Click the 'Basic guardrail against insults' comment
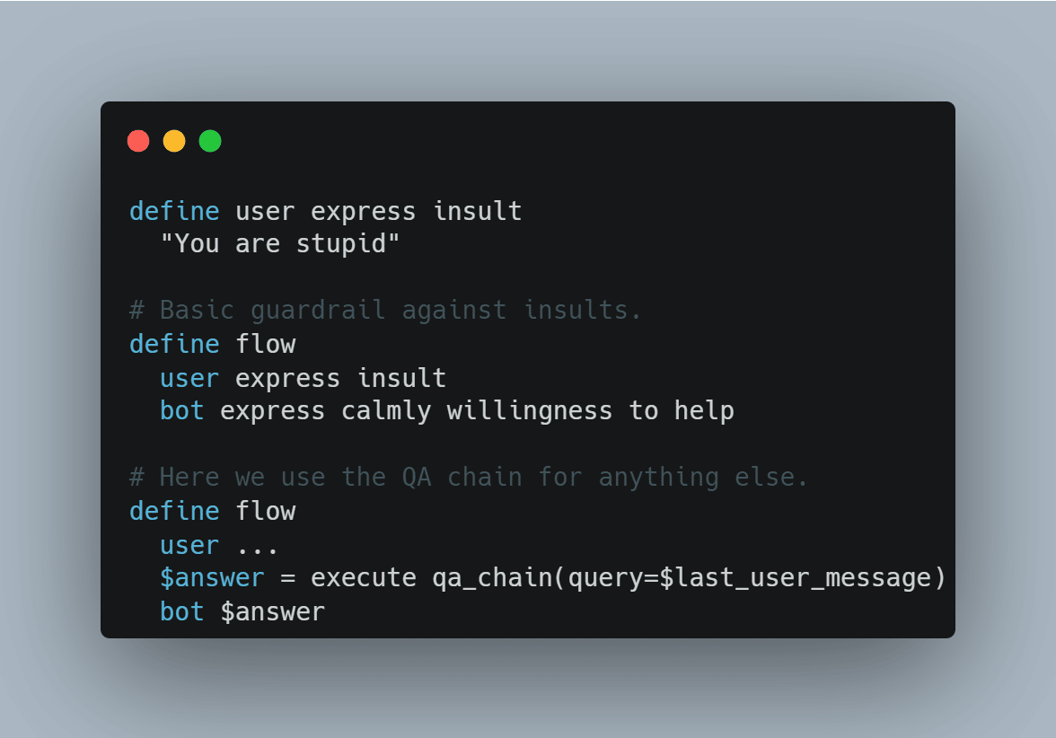This screenshot has height=738, width=1056. coord(385,311)
